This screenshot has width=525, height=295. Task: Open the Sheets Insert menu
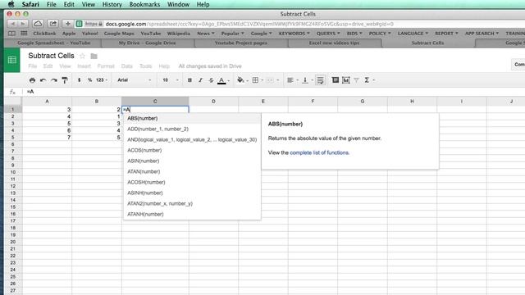pyautogui.click(x=84, y=66)
